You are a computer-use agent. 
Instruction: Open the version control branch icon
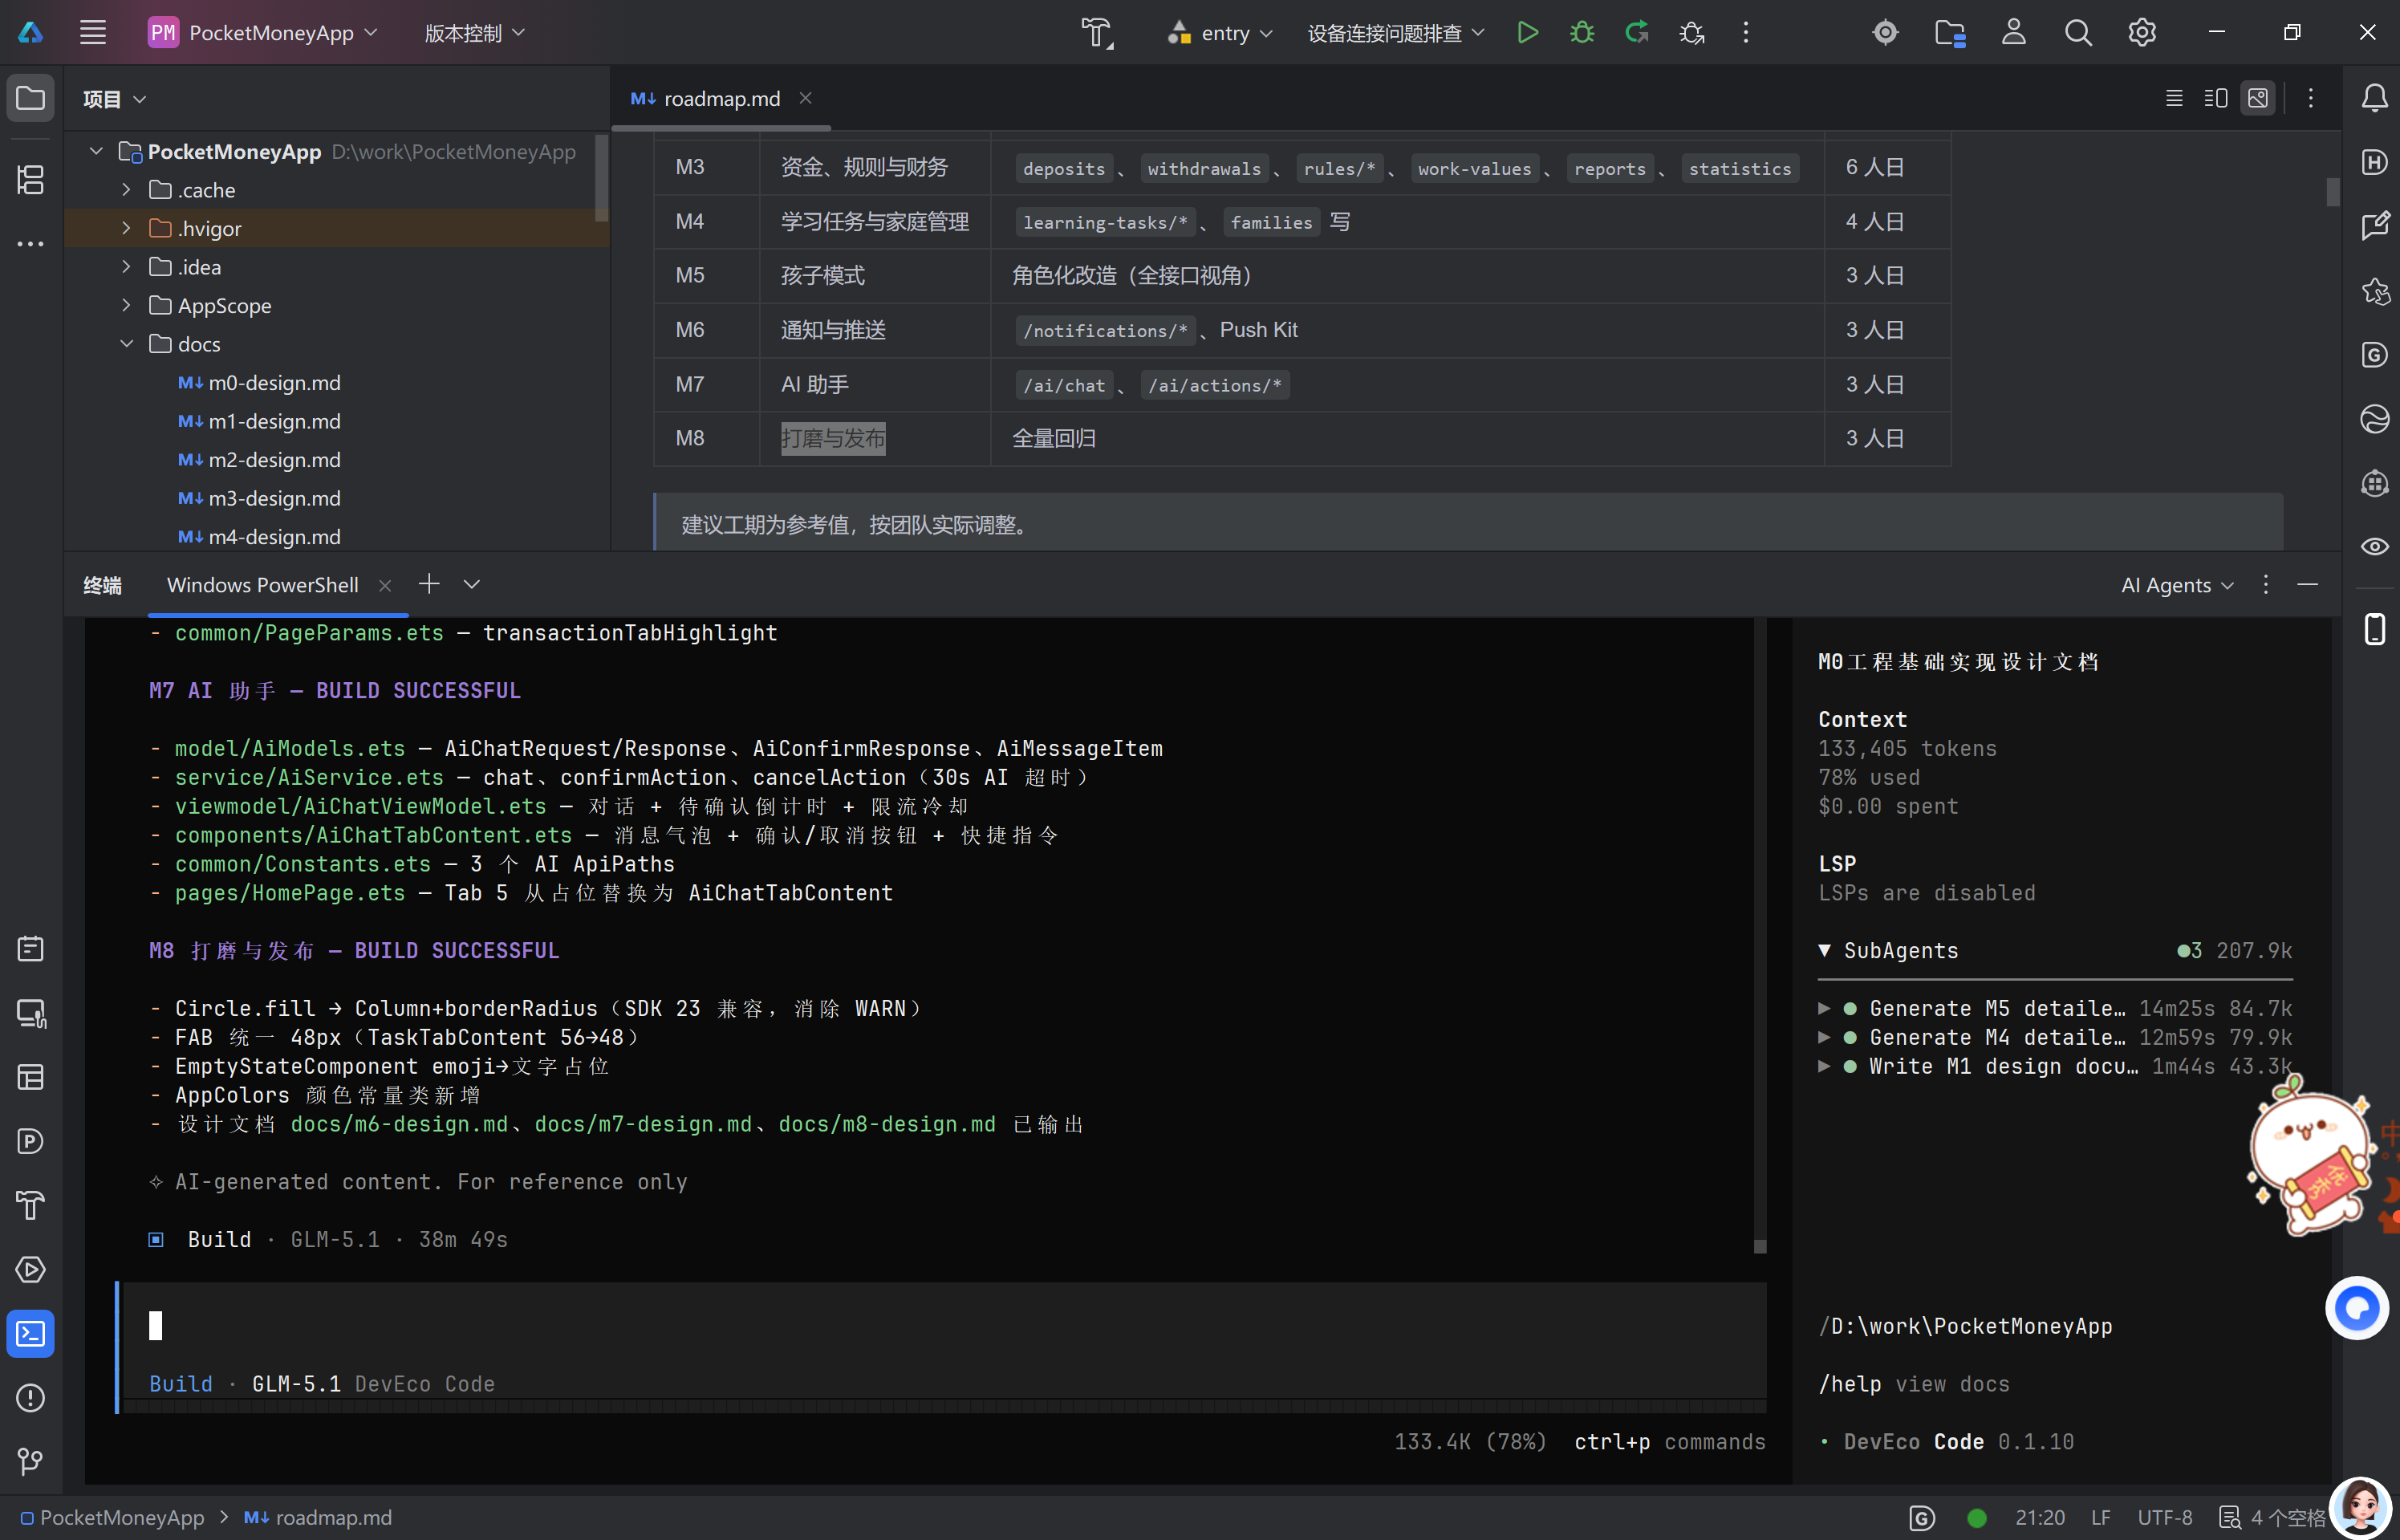coord(31,1462)
